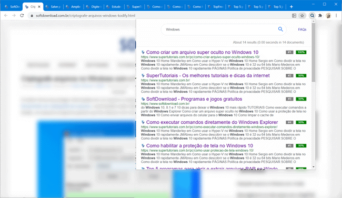The width and height of the screenshot is (342, 198).
Task: Open the FAQs link
Action: tap(302, 29)
